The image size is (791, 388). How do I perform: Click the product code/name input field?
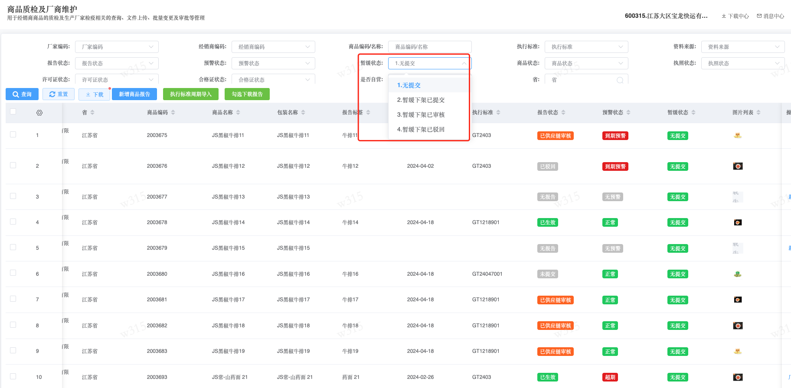click(x=429, y=47)
